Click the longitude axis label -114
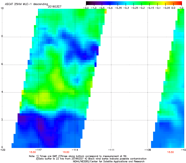This screenshot has width=186, height=163. (x=75, y=150)
